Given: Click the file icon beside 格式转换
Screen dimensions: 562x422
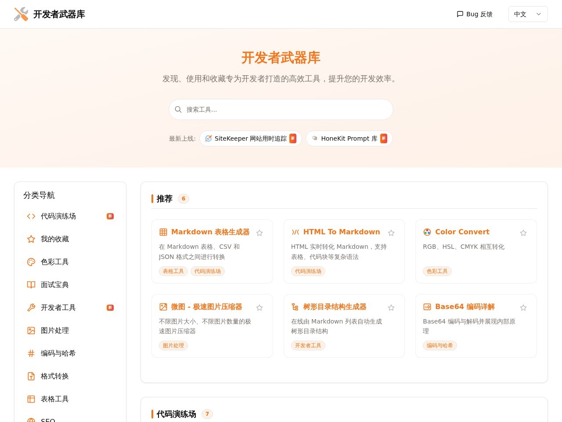Looking at the screenshot, I should click(31, 376).
